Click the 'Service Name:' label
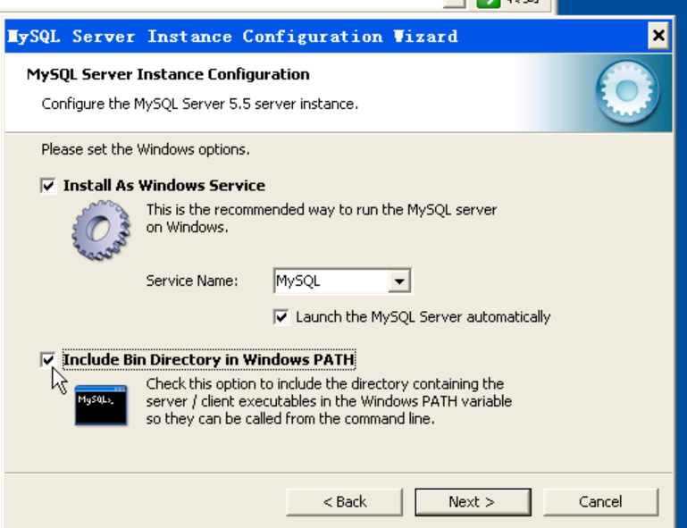The width and height of the screenshot is (687, 528). coord(192,281)
